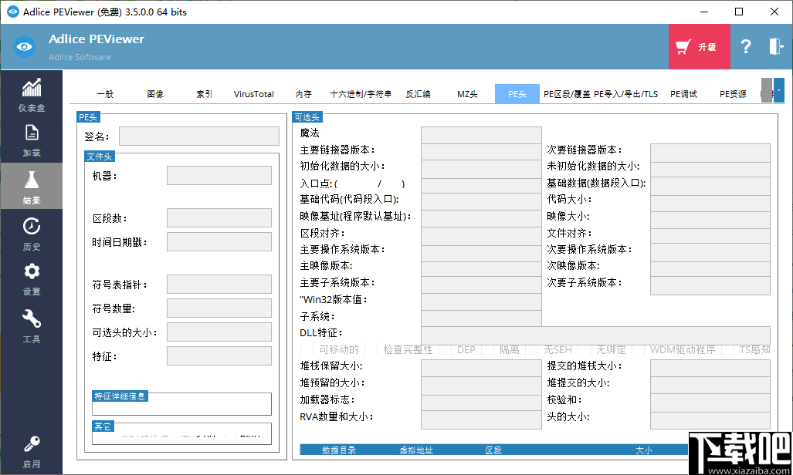This screenshot has height=475, width=793.
Task: Open 设置 settings gear icon
Action: coord(31,280)
